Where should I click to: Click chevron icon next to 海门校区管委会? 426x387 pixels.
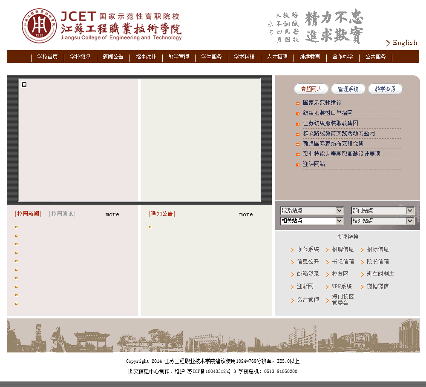(327, 301)
